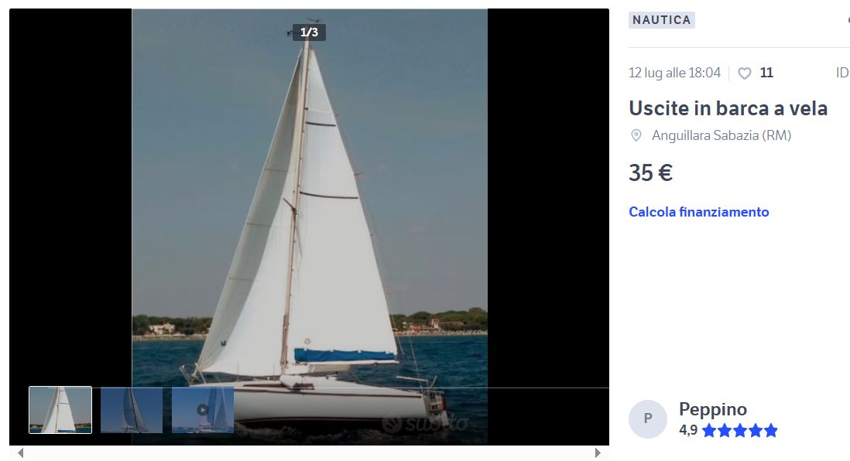850x461 pixels.
Task: Click the five-star rating
Action: click(x=740, y=431)
